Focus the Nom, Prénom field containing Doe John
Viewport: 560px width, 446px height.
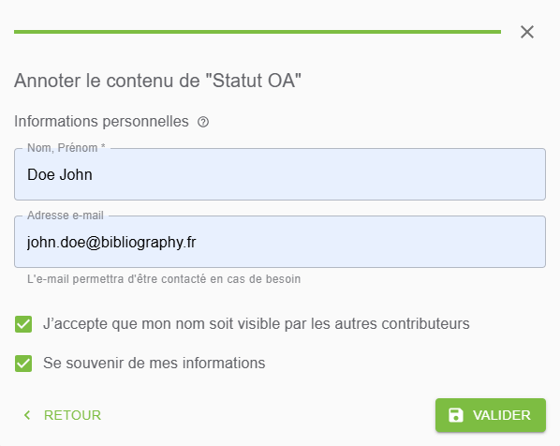coord(280,174)
